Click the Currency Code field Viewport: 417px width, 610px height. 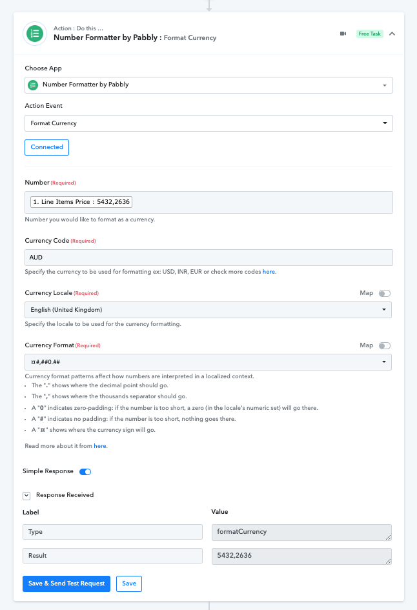coord(208,257)
